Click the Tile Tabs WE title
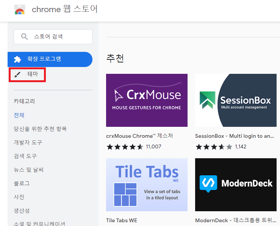 tap(122, 220)
